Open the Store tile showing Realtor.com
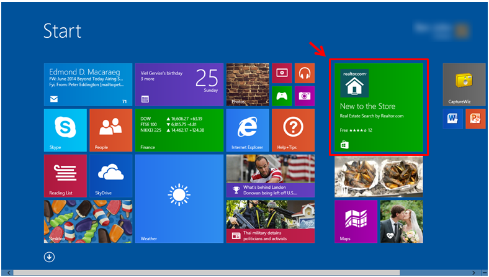489x277 pixels. coord(379,107)
